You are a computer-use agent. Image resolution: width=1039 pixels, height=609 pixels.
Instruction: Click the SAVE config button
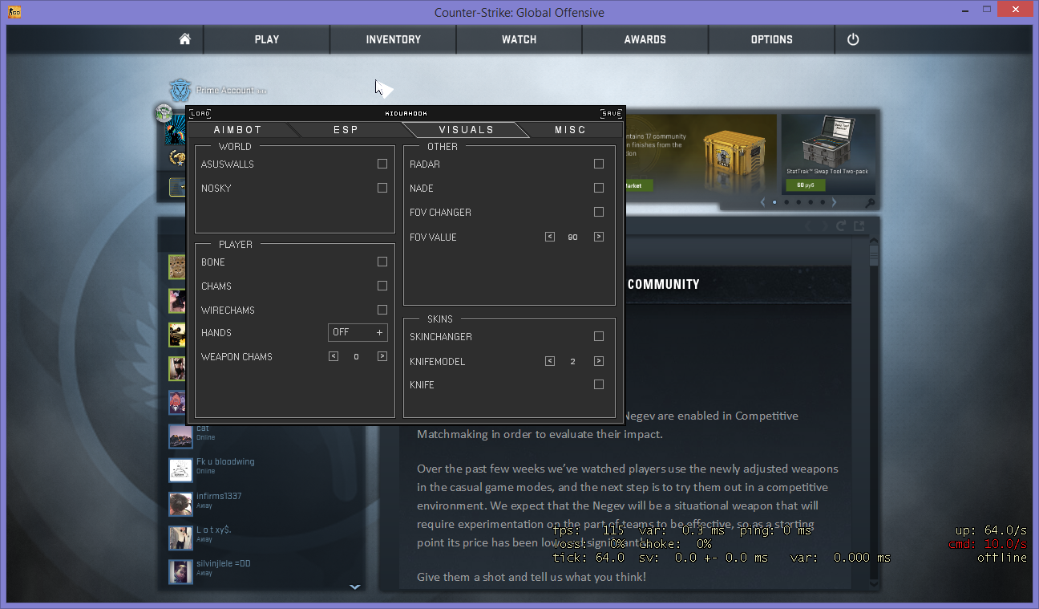point(611,113)
